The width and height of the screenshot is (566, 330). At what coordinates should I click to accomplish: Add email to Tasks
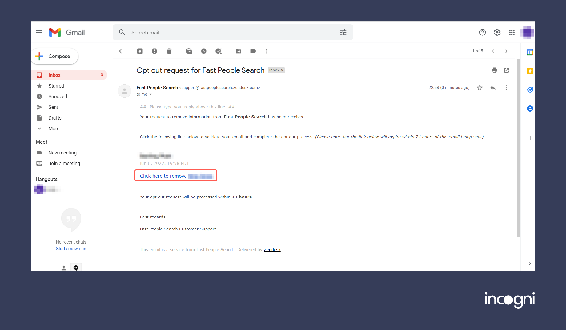coord(218,51)
